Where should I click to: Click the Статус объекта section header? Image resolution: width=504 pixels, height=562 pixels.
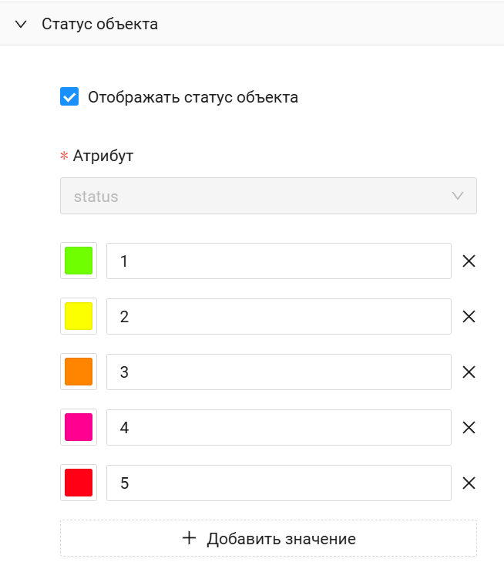100,24
